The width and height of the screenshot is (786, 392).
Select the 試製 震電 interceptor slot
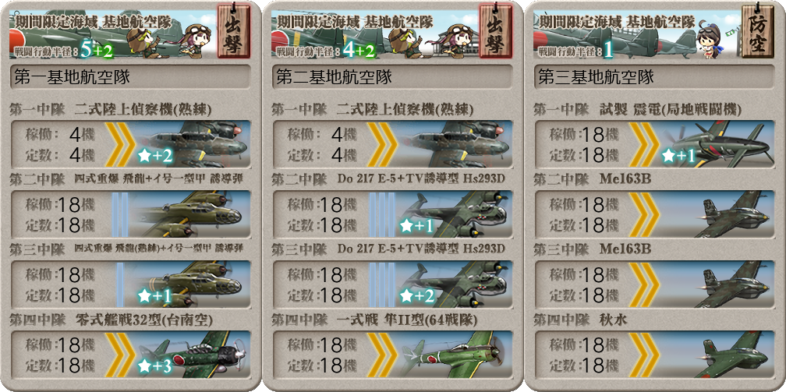(x=655, y=144)
